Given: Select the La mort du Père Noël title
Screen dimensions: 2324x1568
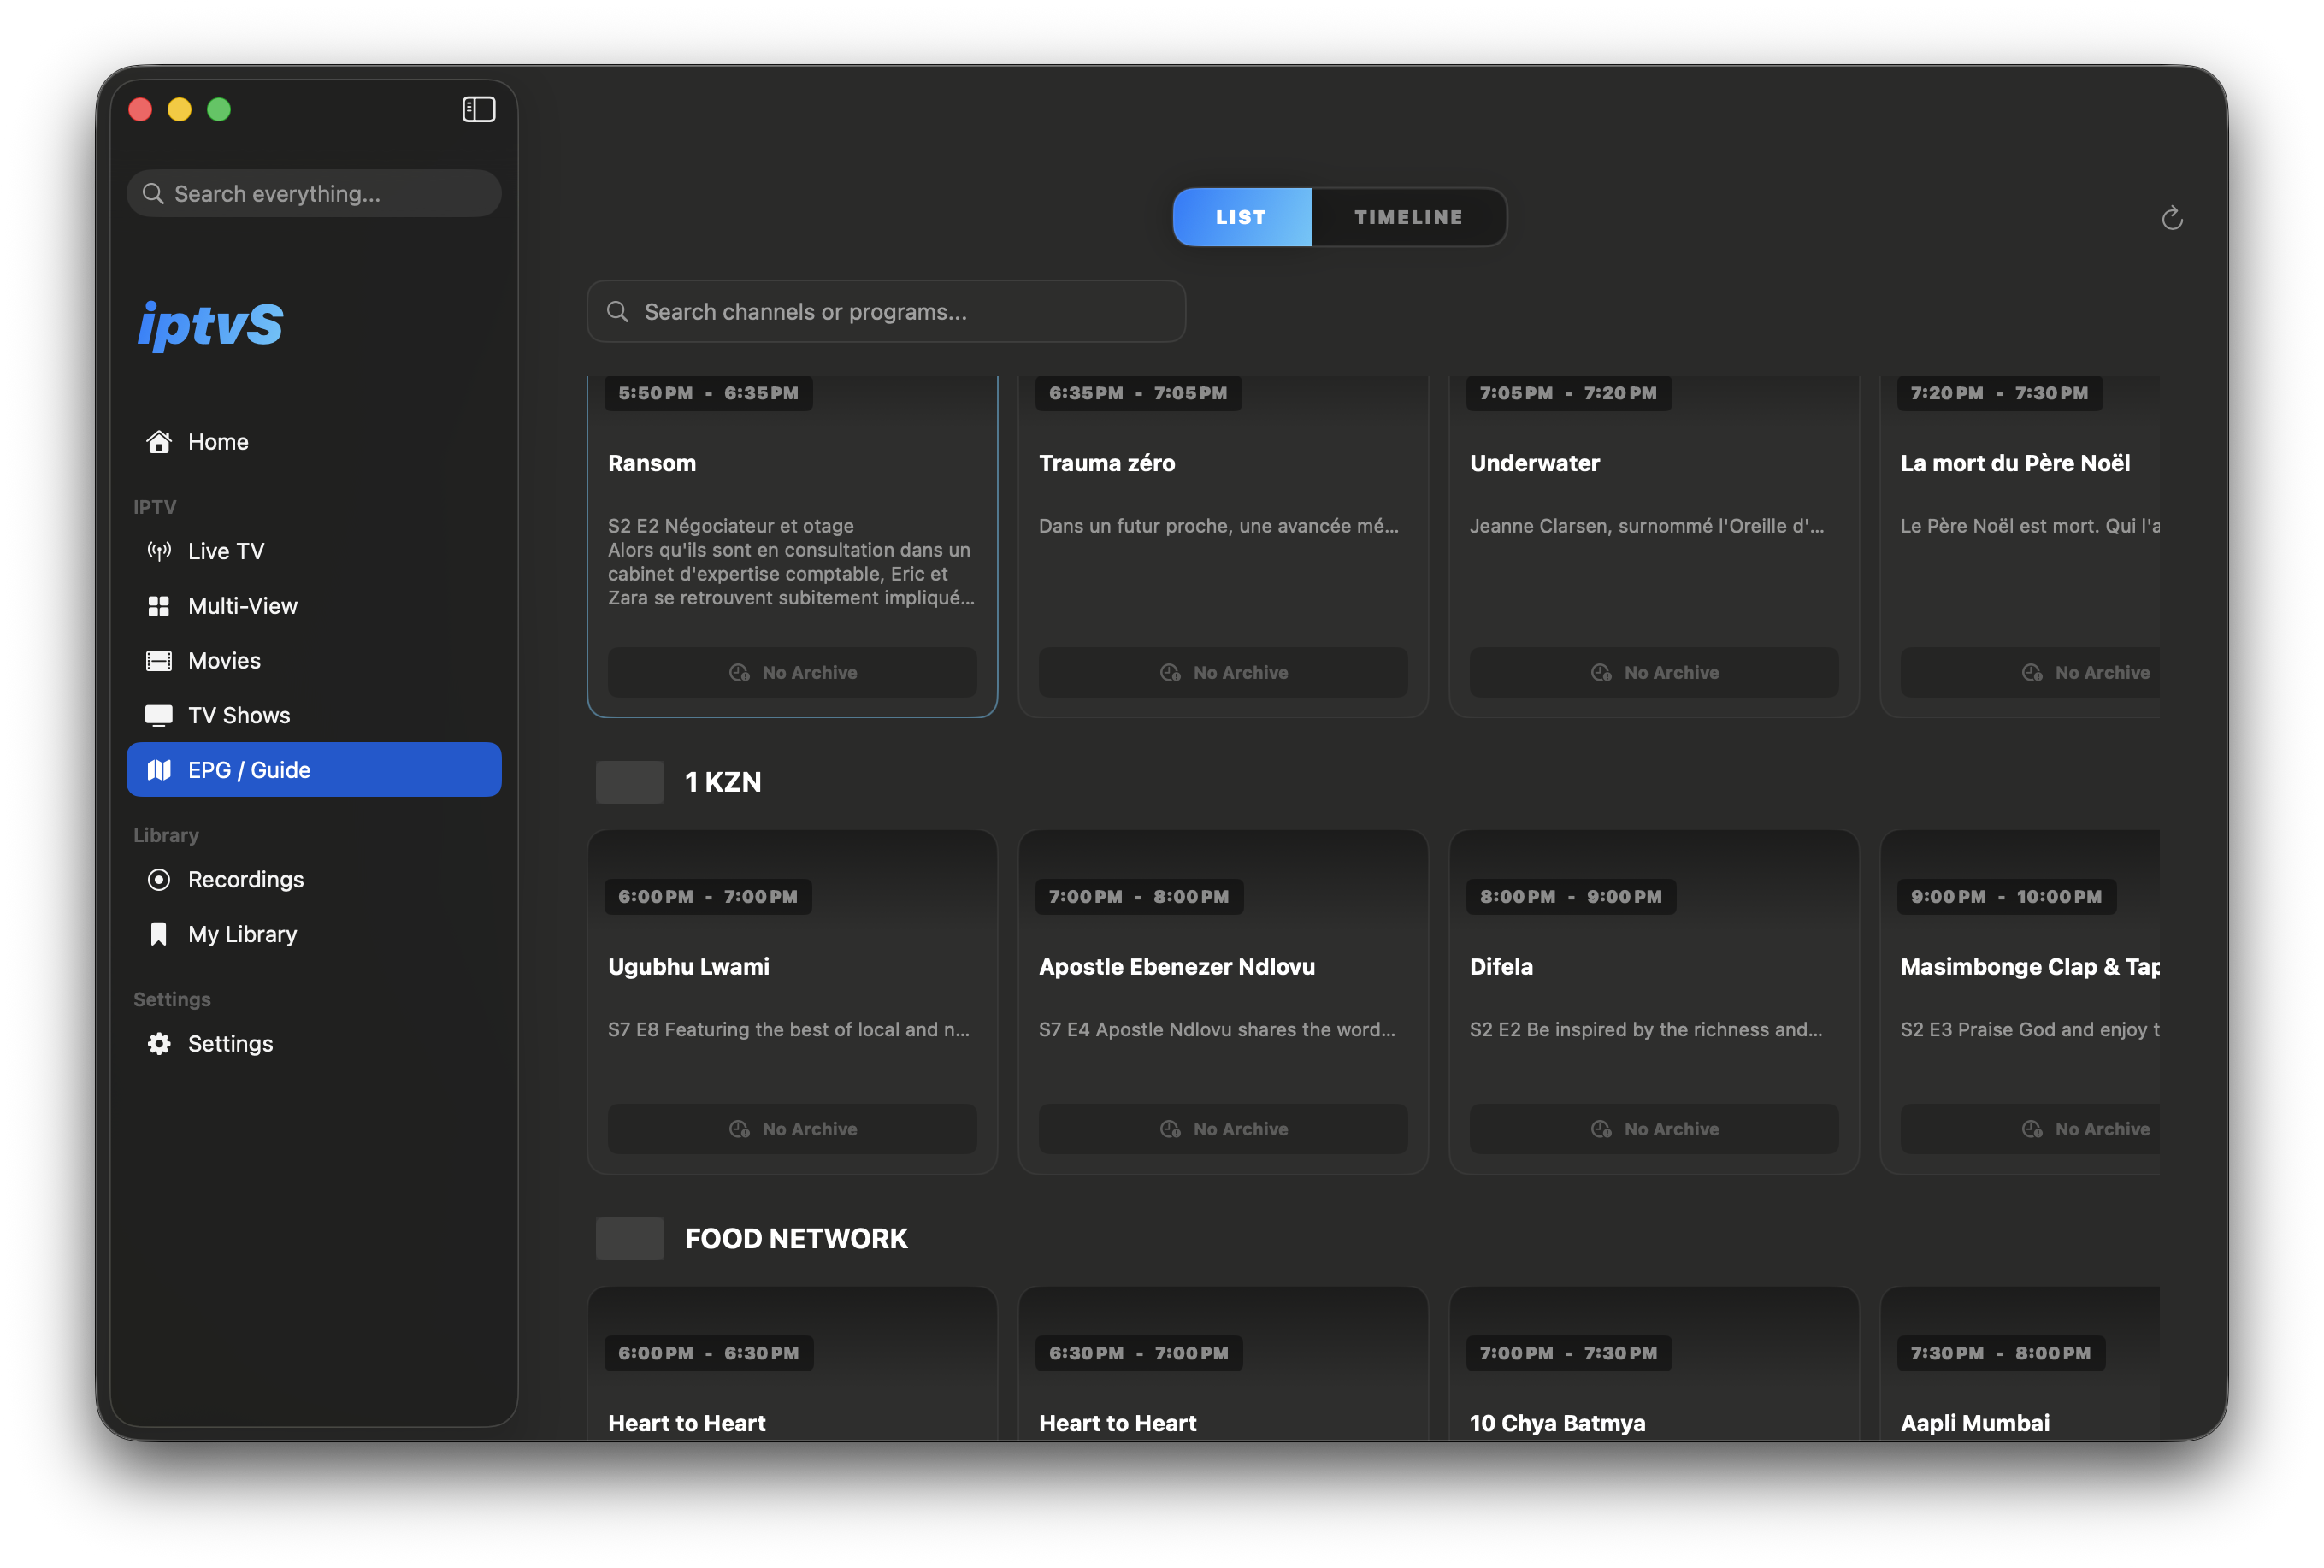Looking at the screenshot, I should pos(2015,463).
